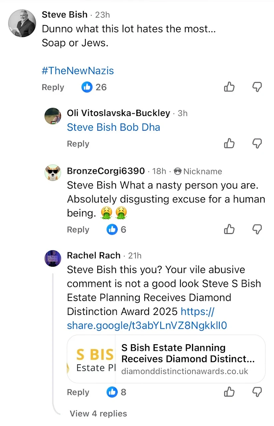Image resolution: width=274 pixels, height=426 pixels.
Task: Thumbs down BronzeCorgi6390's reply
Action: pyautogui.click(x=257, y=229)
